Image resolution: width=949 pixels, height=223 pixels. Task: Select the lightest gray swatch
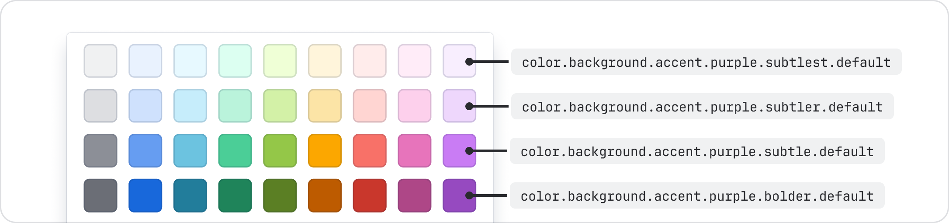pyautogui.click(x=100, y=61)
